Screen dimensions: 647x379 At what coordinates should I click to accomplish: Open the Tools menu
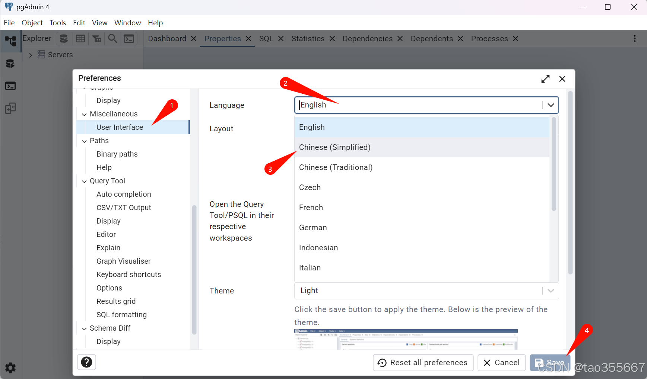point(58,23)
